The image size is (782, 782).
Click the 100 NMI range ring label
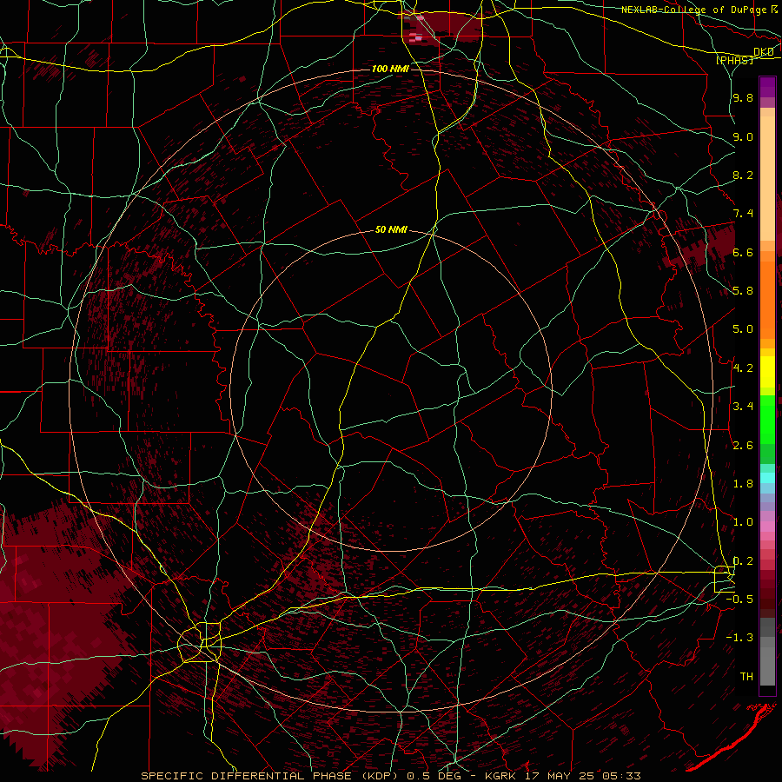(390, 69)
